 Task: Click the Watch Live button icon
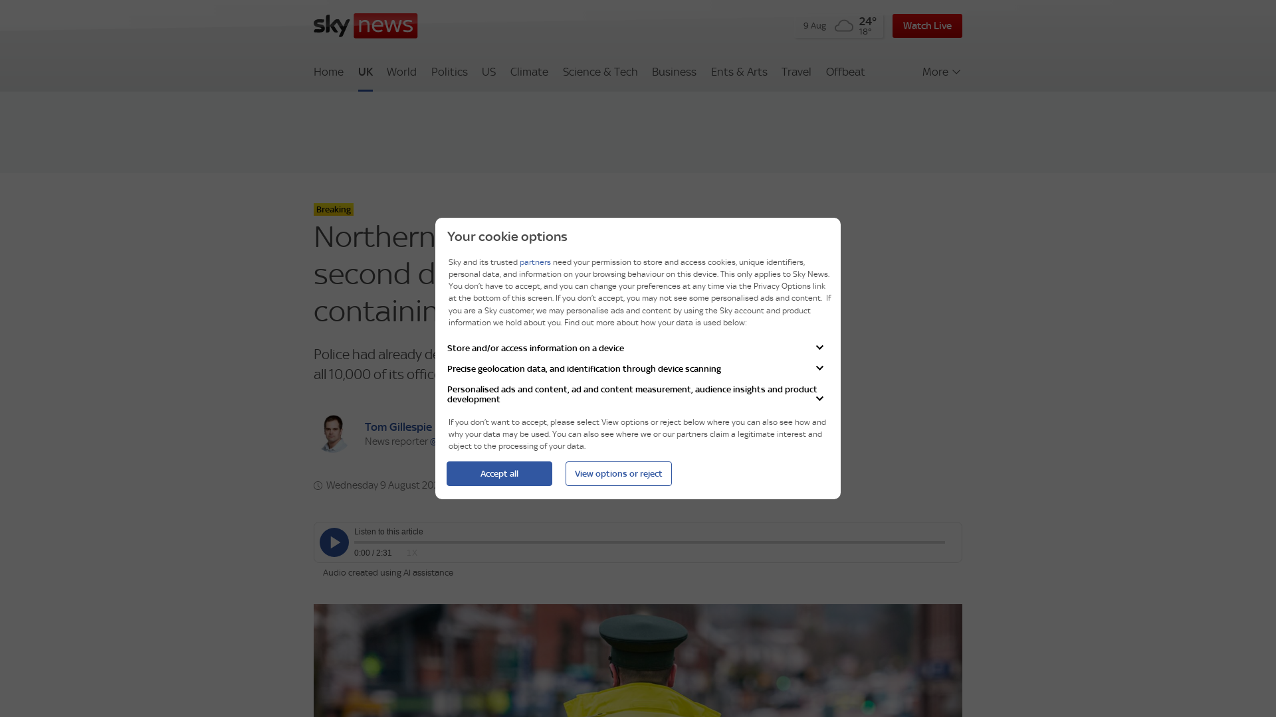[x=926, y=25]
